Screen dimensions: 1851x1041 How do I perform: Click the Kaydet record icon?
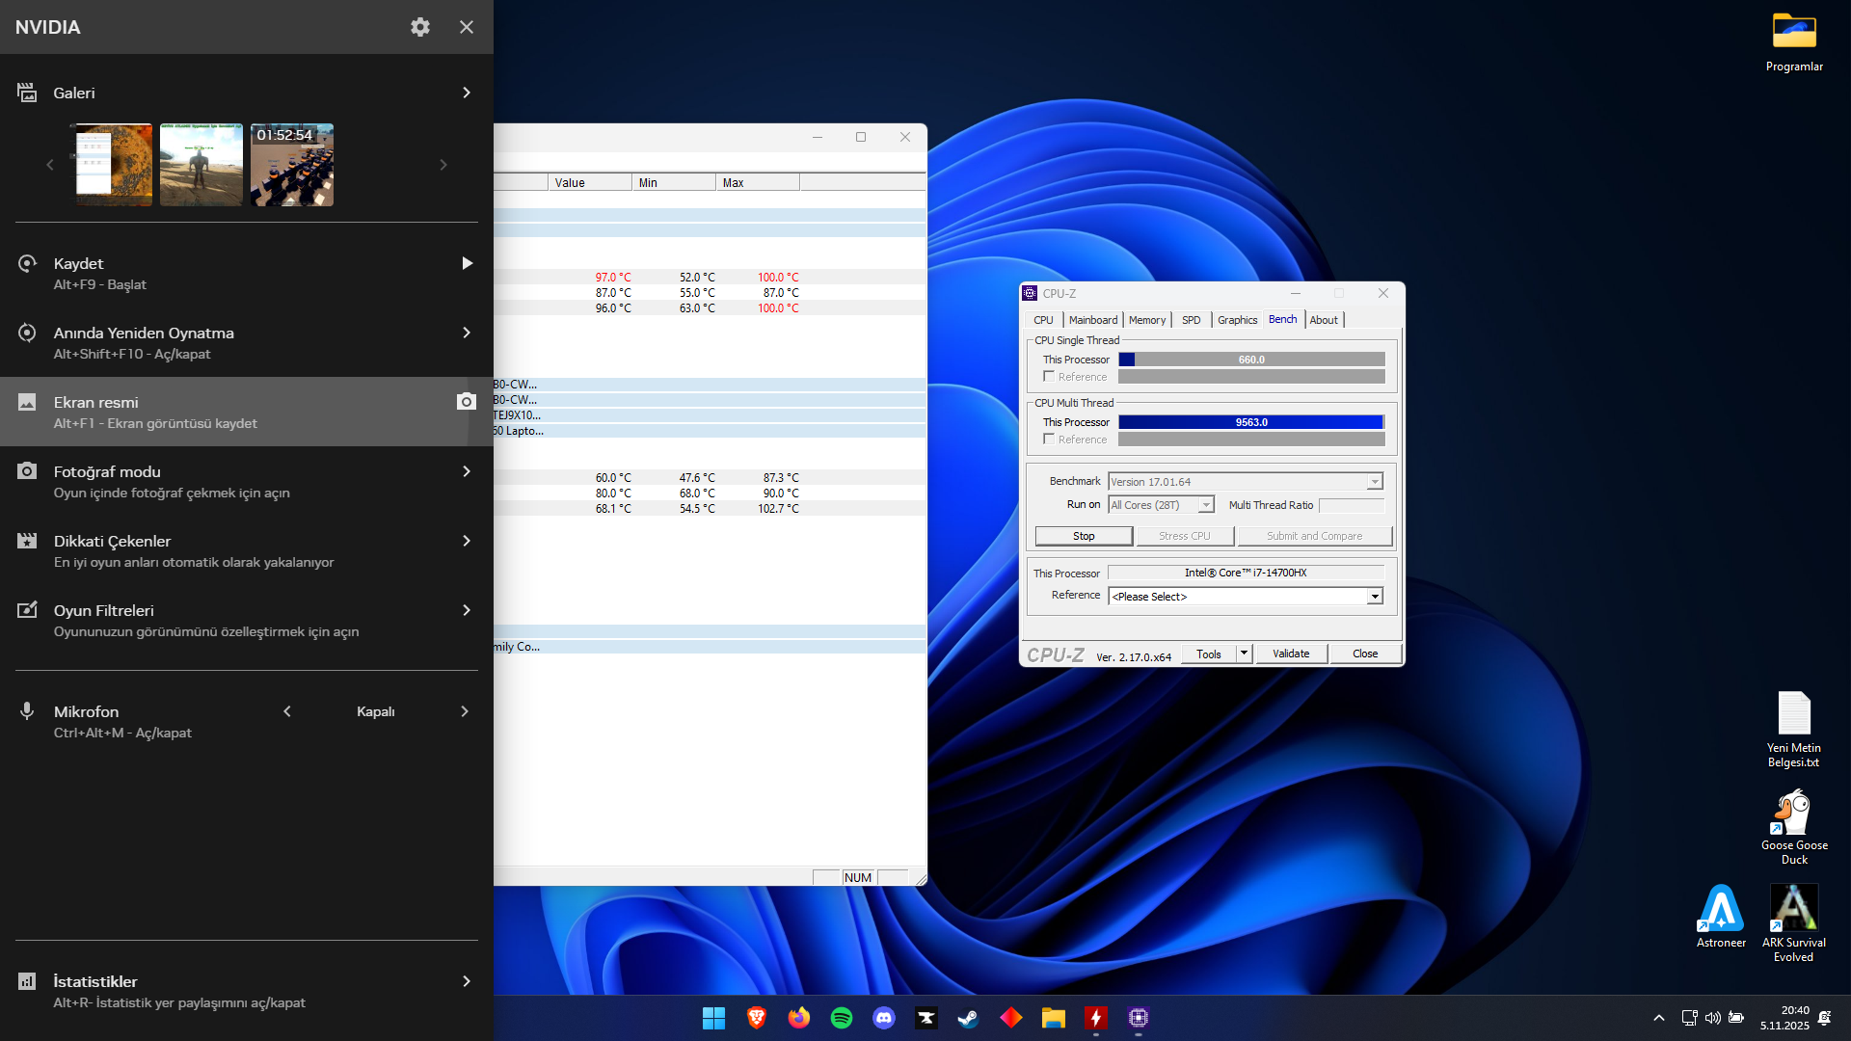click(x=27, y=263)
